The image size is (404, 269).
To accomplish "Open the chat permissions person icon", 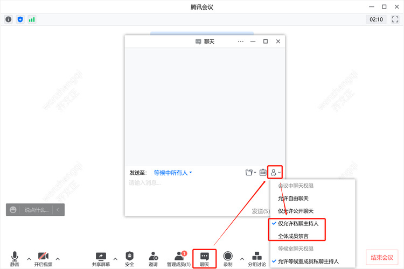I will (275, 172).
